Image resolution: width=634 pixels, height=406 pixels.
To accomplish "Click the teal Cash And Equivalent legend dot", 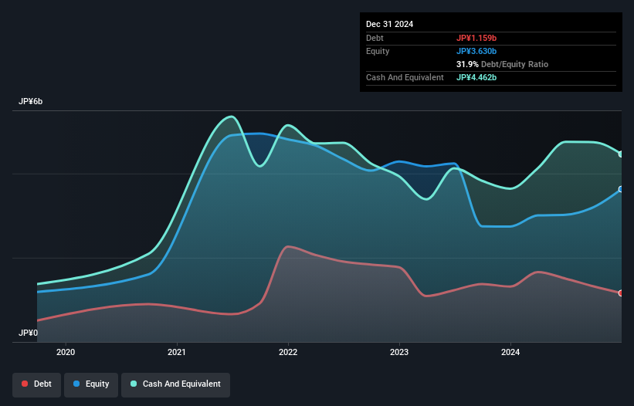I will tap(134, 384).
